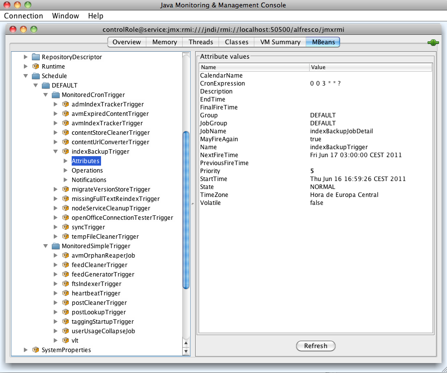Expand the SystemProperties node arrow
This screenshot has width=447, height=373.
coord(26,350)
